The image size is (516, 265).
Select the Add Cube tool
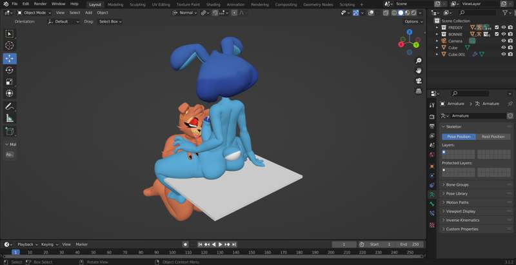(10, 131)
